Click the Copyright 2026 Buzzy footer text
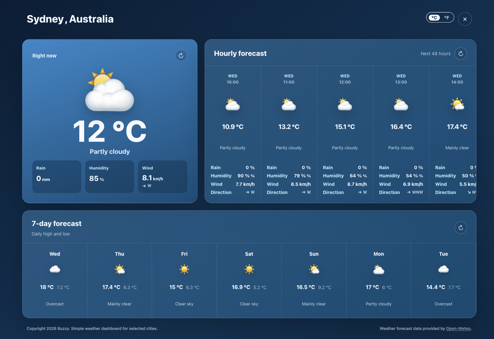Screen dimensions: 494x339 coord(92,329)
